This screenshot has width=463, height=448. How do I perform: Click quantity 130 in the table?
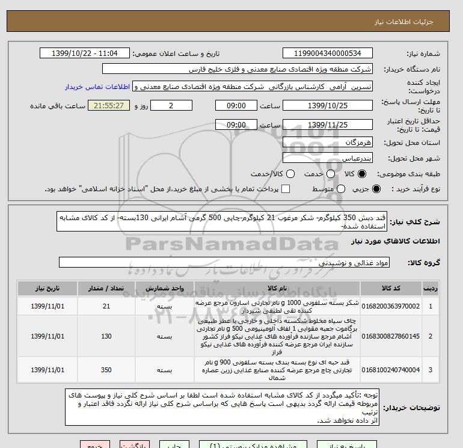point(106,336)
